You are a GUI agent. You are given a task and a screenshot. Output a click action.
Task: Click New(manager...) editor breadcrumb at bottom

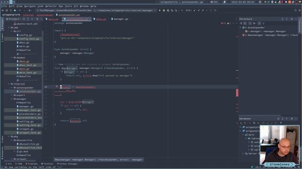pos(92,160)
